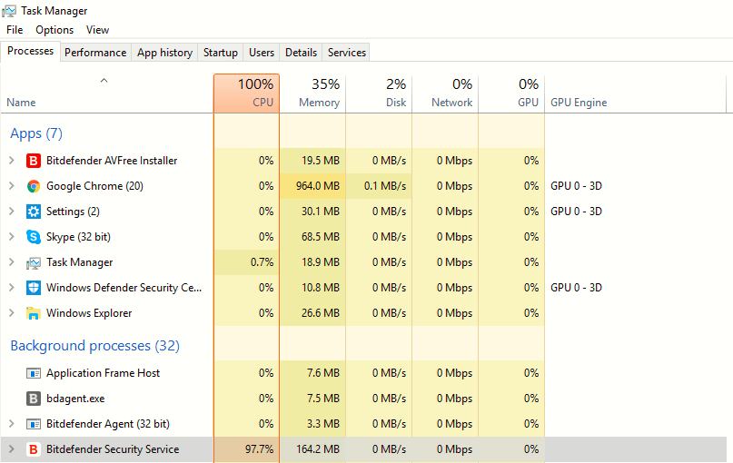Image resolution: width=733 pixels, height=463 pixels.
Task: Click the Application Frame Host icon
Action: (x=34, y=373)
